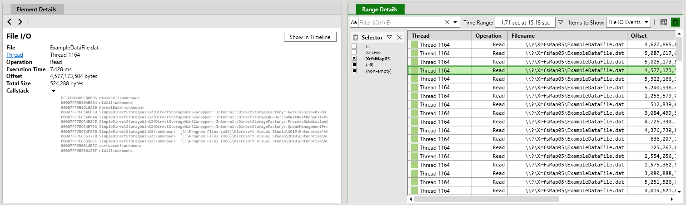Click the vertical scrollbar up arrow
This screenshot has height=205, width=686.
(x=679, y=34)
